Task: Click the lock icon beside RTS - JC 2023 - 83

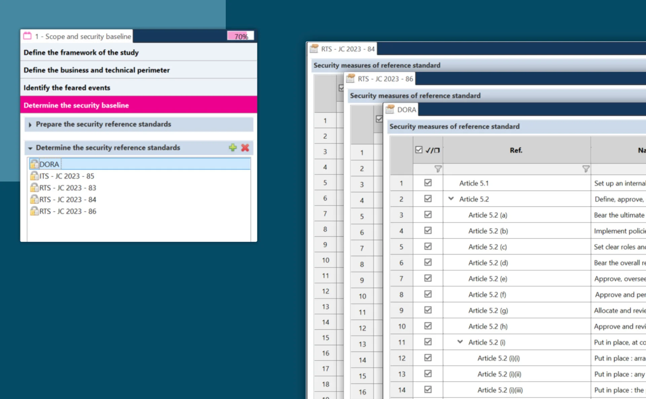Action: (x=34, y=188)
